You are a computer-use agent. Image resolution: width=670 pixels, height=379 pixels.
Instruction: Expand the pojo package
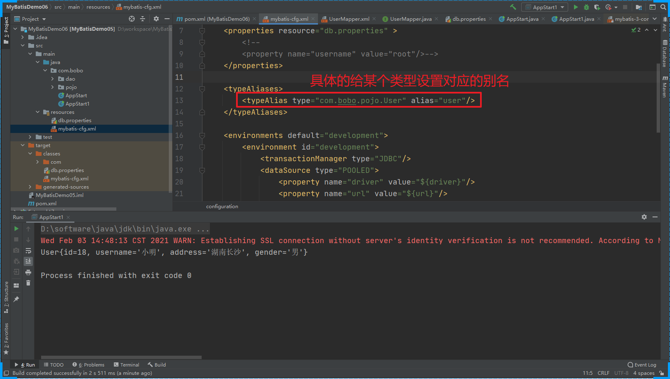click(x=52, y=87)
